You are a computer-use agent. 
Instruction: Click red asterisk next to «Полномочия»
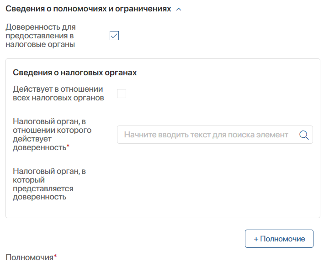[x=55, y=257]
